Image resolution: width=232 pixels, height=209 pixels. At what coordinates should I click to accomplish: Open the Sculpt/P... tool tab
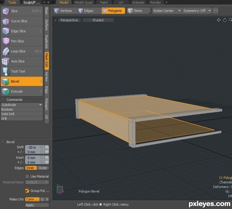click(32, 3)
